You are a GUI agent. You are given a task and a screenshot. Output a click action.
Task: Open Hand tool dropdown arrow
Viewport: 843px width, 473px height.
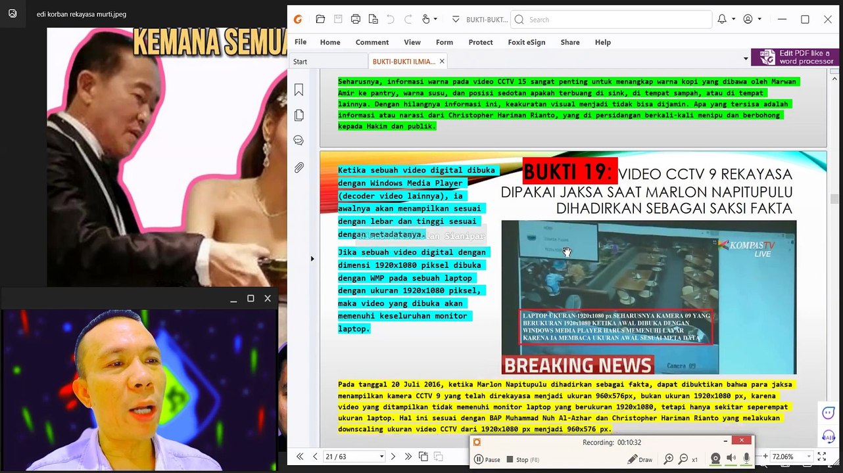[435, 20]
